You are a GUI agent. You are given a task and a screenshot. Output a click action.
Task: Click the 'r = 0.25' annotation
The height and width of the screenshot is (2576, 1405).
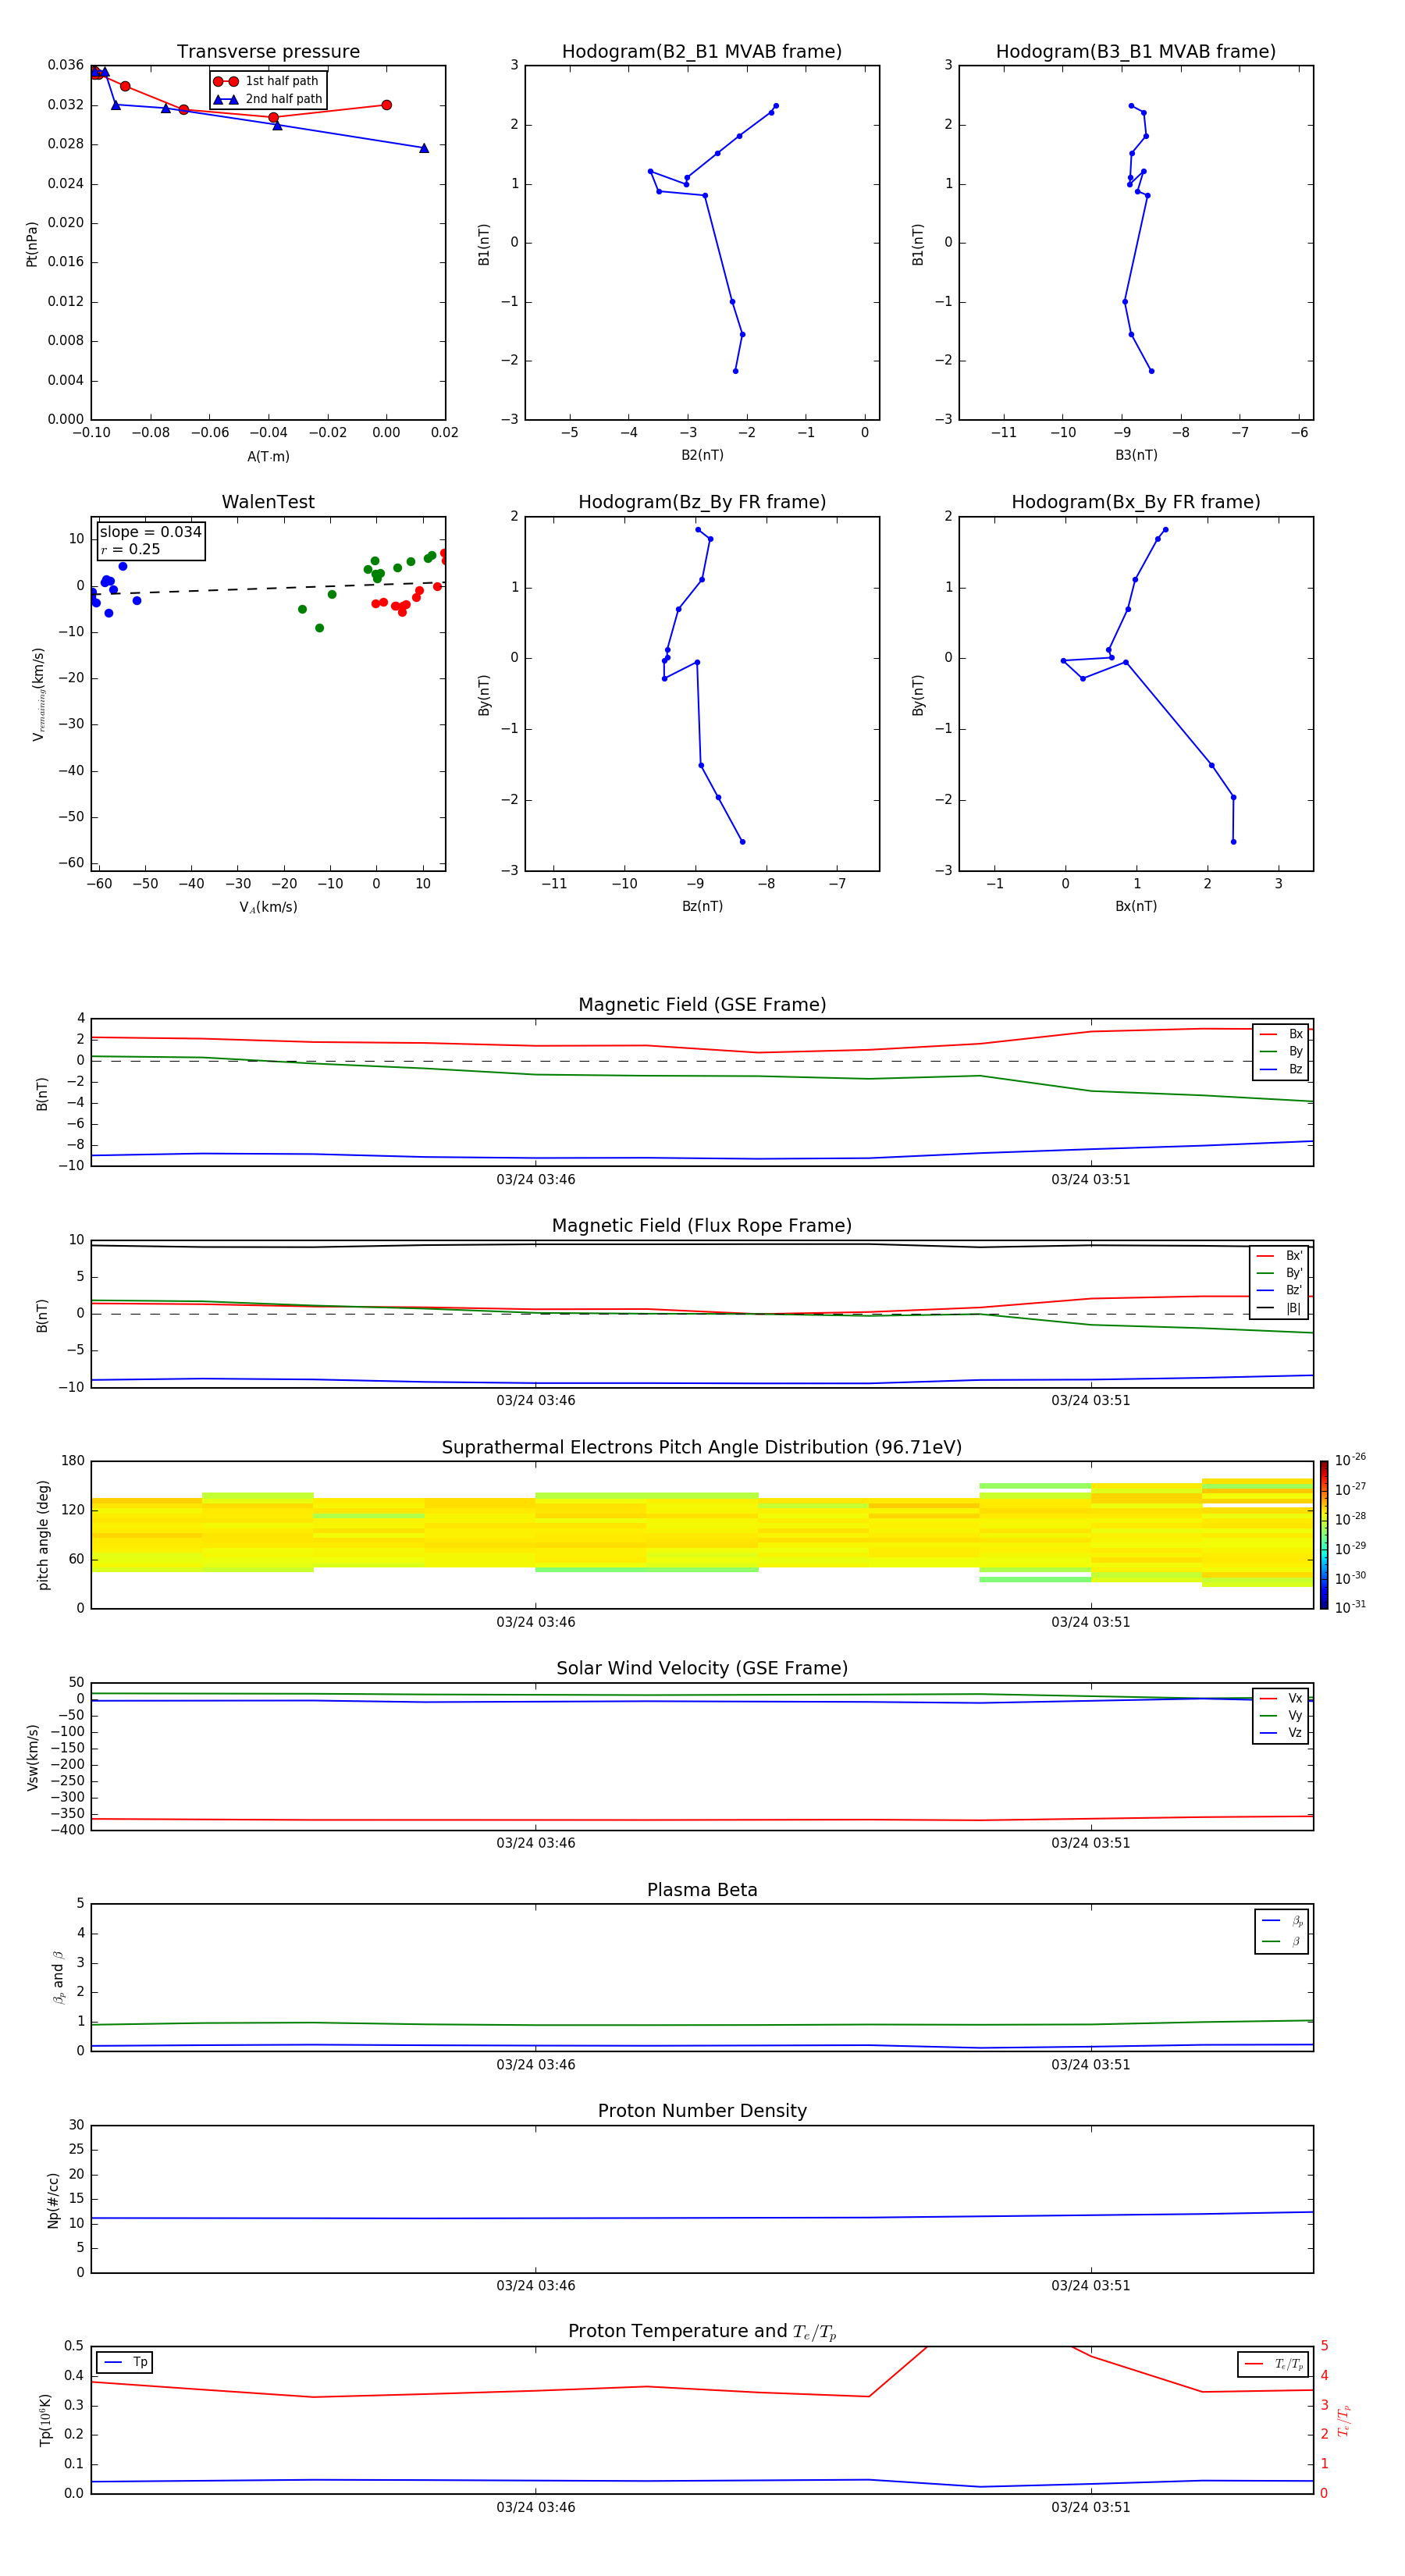pyautogui.click(x=130, y=549)
